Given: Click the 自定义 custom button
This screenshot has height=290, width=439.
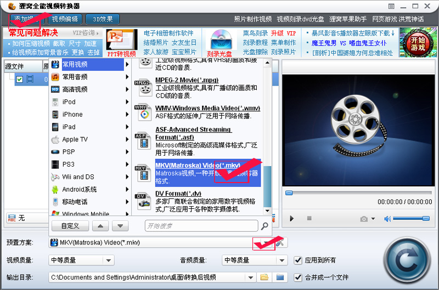Looking at the screenshot, I should [70, 226].
